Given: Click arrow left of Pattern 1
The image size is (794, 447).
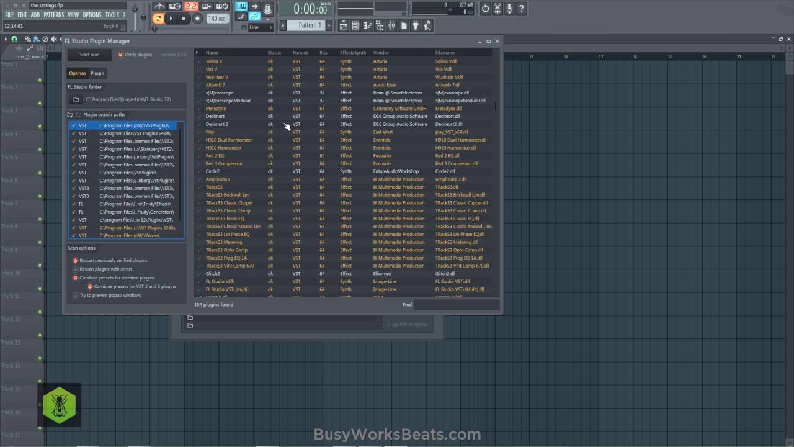Looking at the screenshot, I should (283, 25).
